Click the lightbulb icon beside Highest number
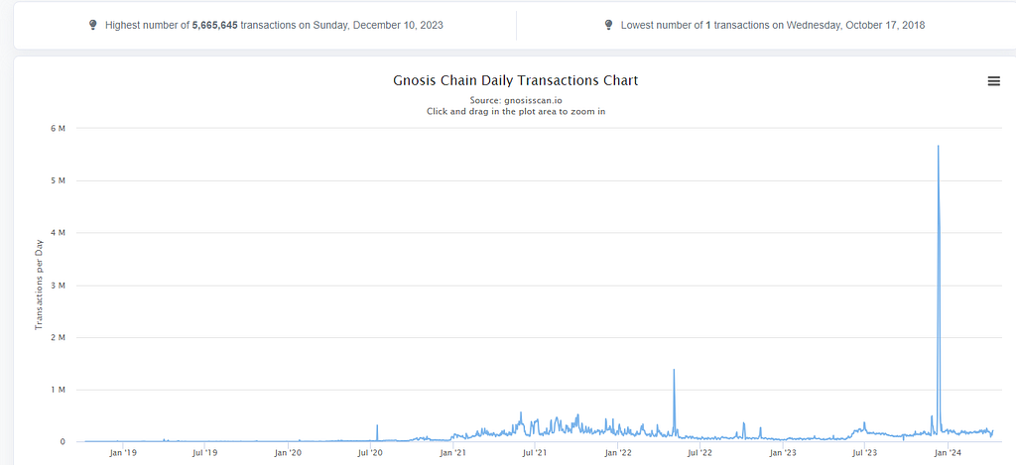This screenshot has height=465, width=1016. coord(92,25)
